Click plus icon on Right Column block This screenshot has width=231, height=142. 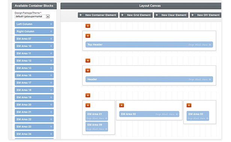point(51,32)
